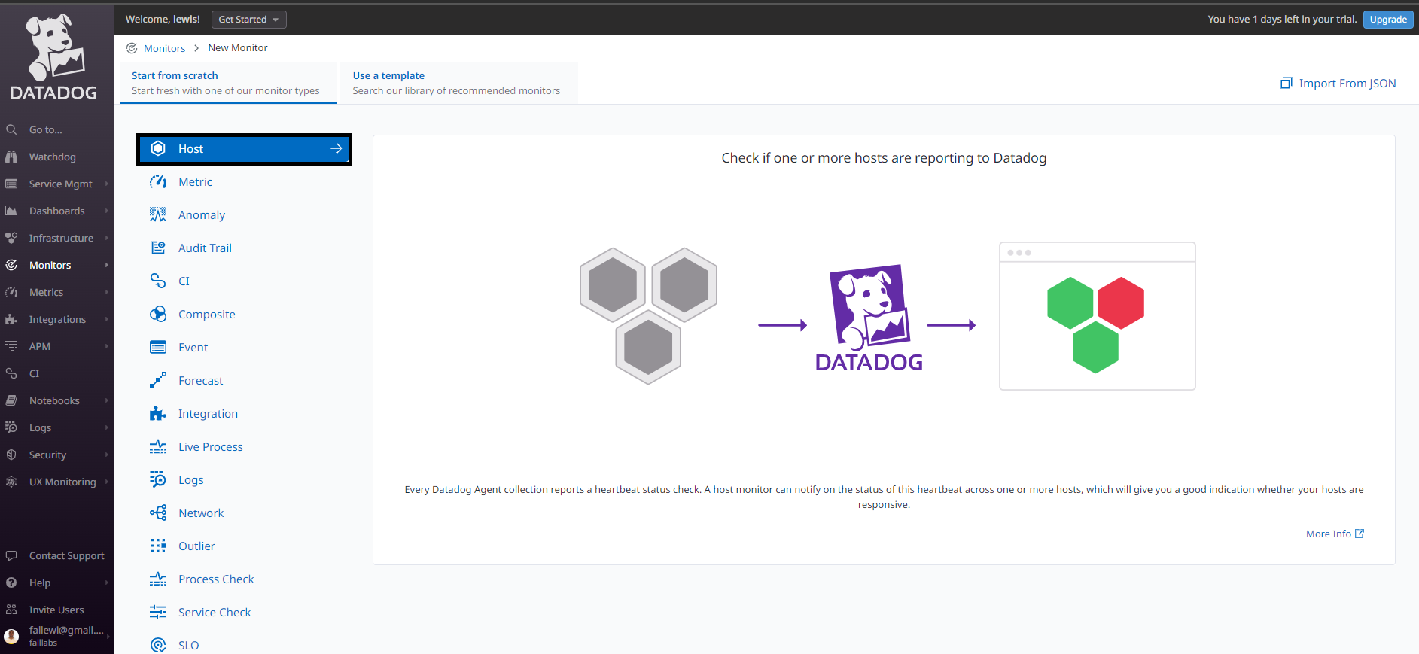Click the SLO target icon

tap(158, 645)
